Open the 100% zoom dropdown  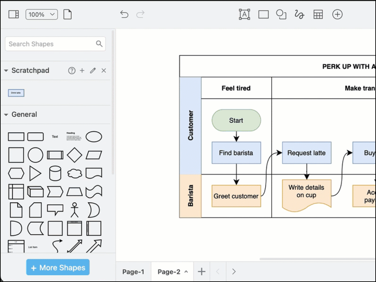point(42,15)
